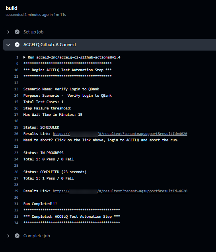Viewport: 216px width, 252px height.
Task: Click the ACCELQ Github-A Connect success checkmark icon
Action: tap(17, 45)
